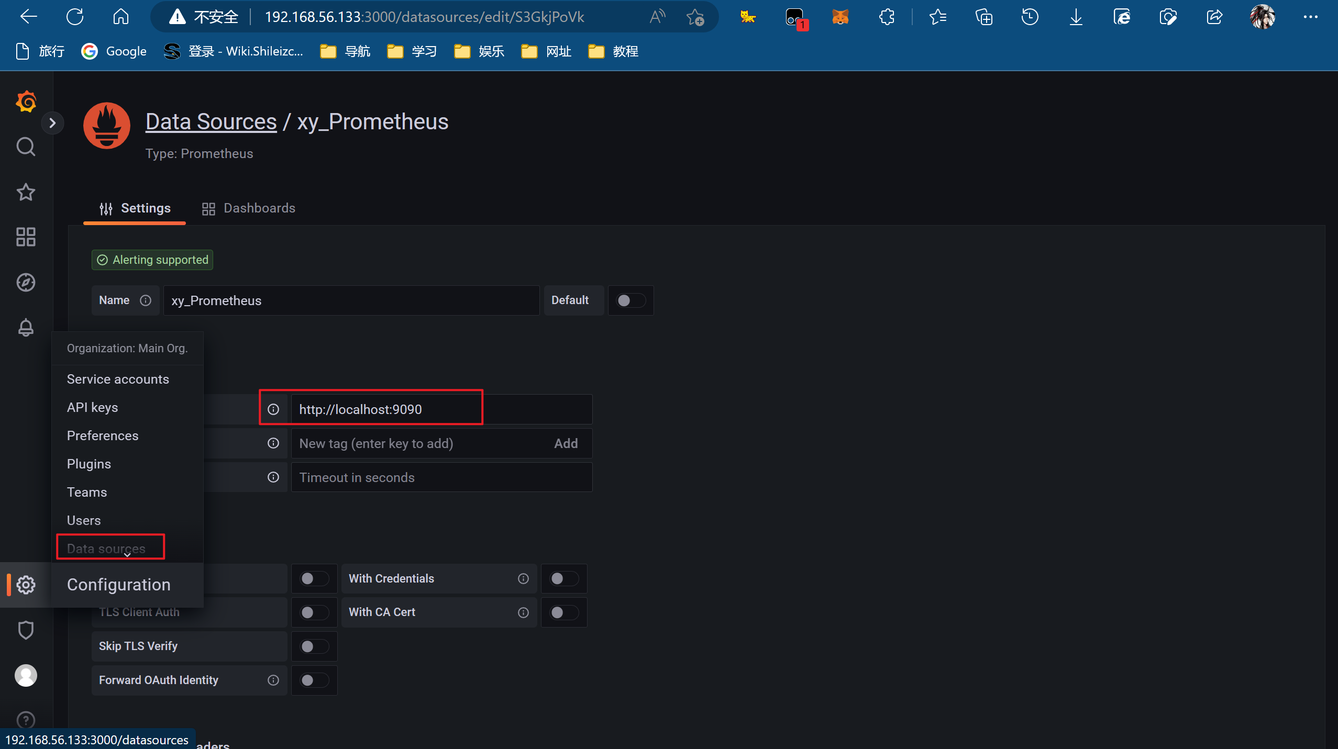Viewport: 1338px width, 749px height.
Task: Go back with the browser back arrow
Action: (x=28, y=17)
